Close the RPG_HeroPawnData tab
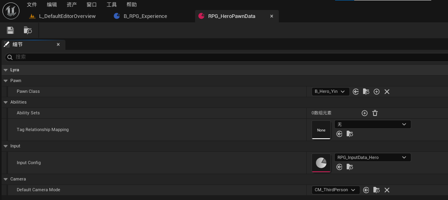The image size is (448, 200). [x=272, y=16]
